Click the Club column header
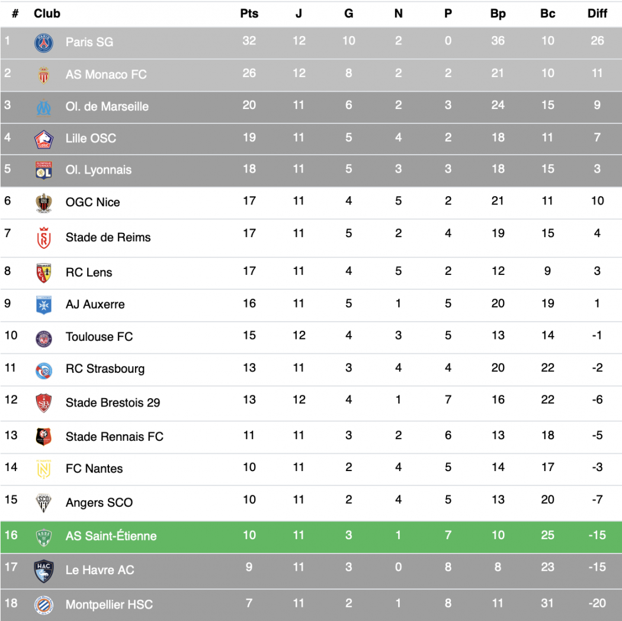The height and width of the screenshot is (621, 622). [x=47, y=14]
